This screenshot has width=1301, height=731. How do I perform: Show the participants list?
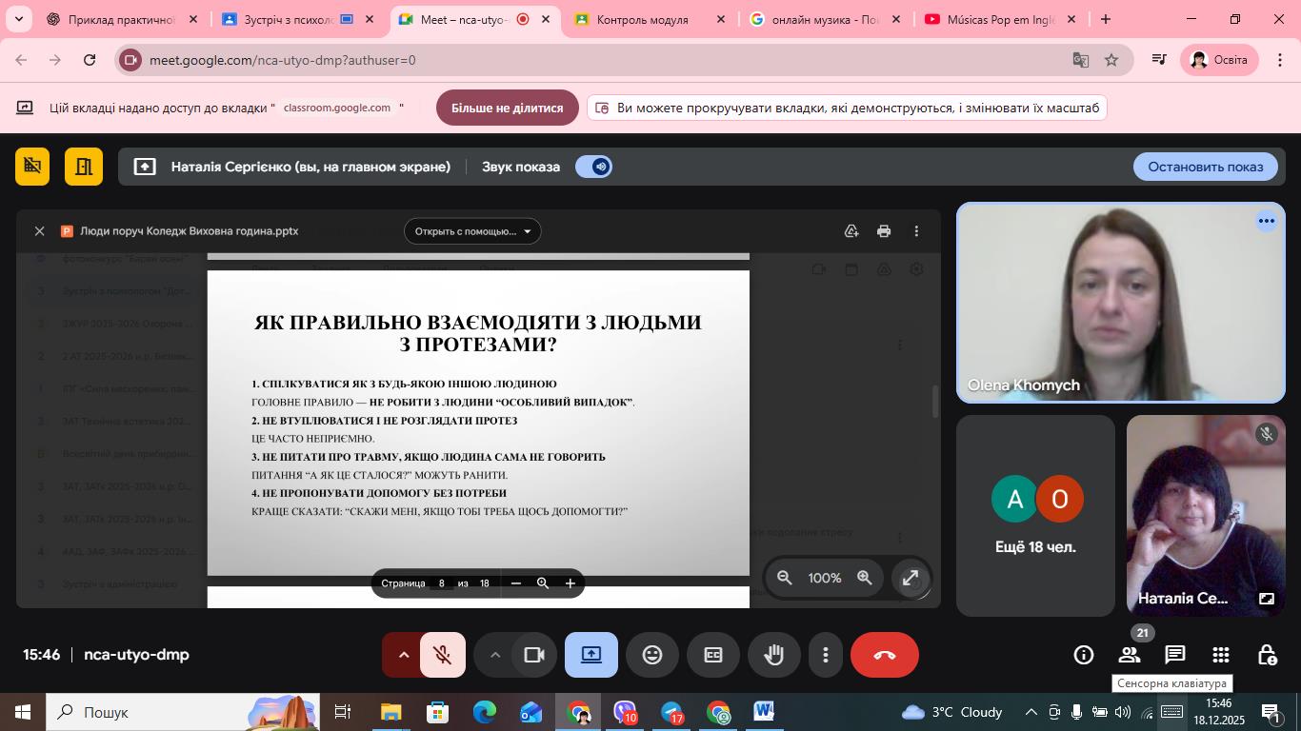click(x=1130, y=655)
